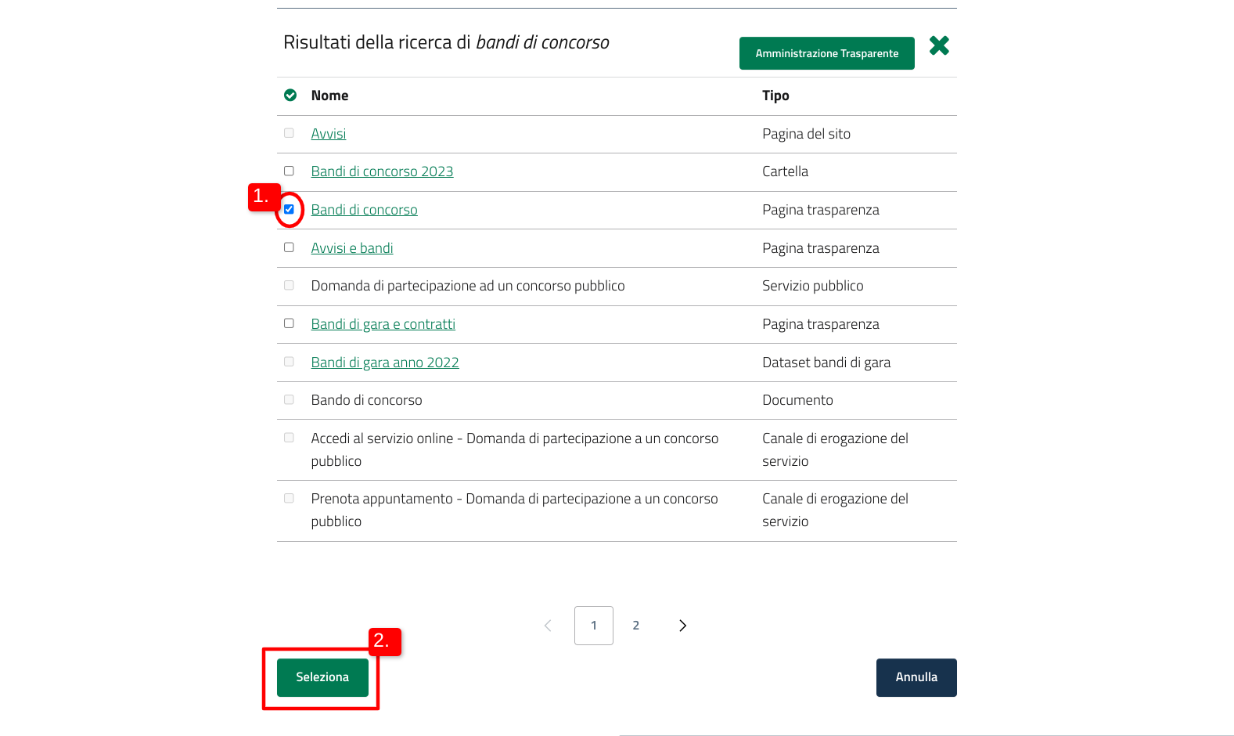Click the Annulla button
The image size is (1234, 736).
coord(916,677)
